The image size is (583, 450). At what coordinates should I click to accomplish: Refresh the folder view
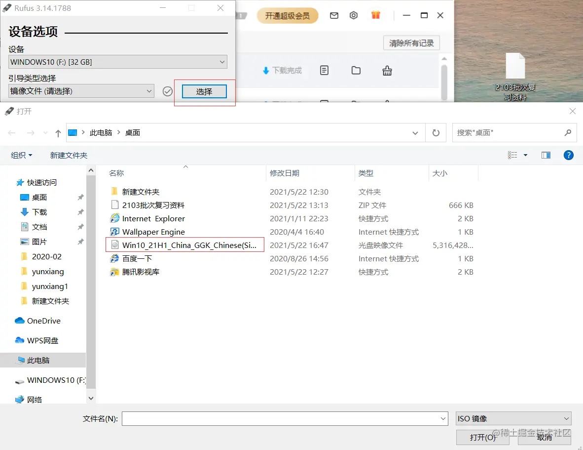436,133
